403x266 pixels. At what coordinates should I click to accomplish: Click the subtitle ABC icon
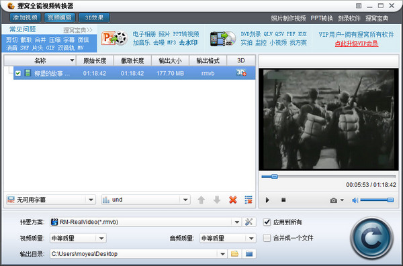[11, 200]
